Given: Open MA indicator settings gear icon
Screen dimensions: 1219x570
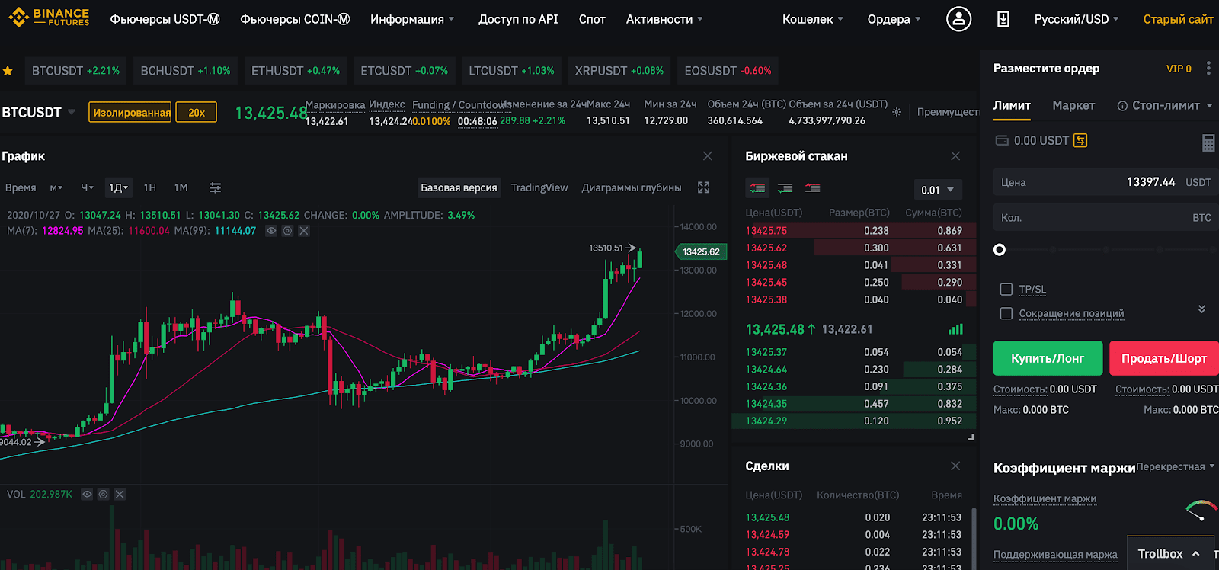Looking at the screenshot, I should click(287, 231).
